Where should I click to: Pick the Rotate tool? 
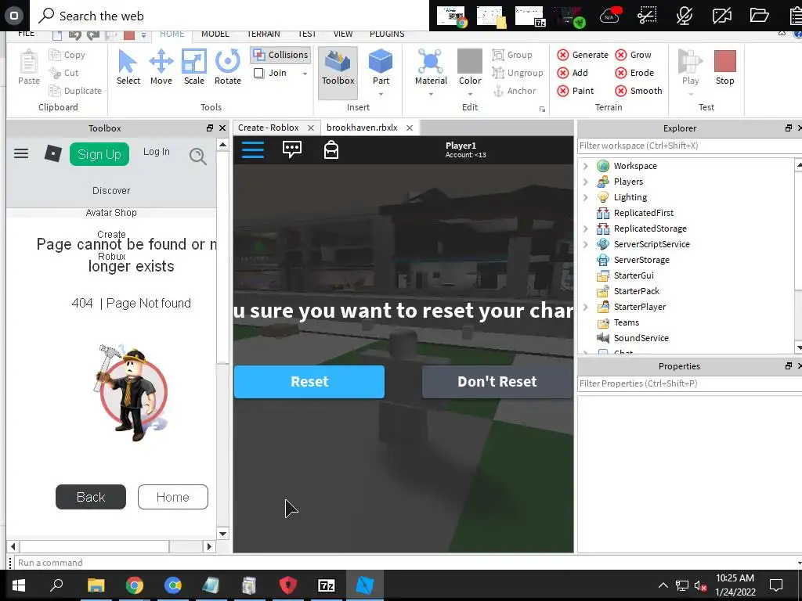point(228,67)
